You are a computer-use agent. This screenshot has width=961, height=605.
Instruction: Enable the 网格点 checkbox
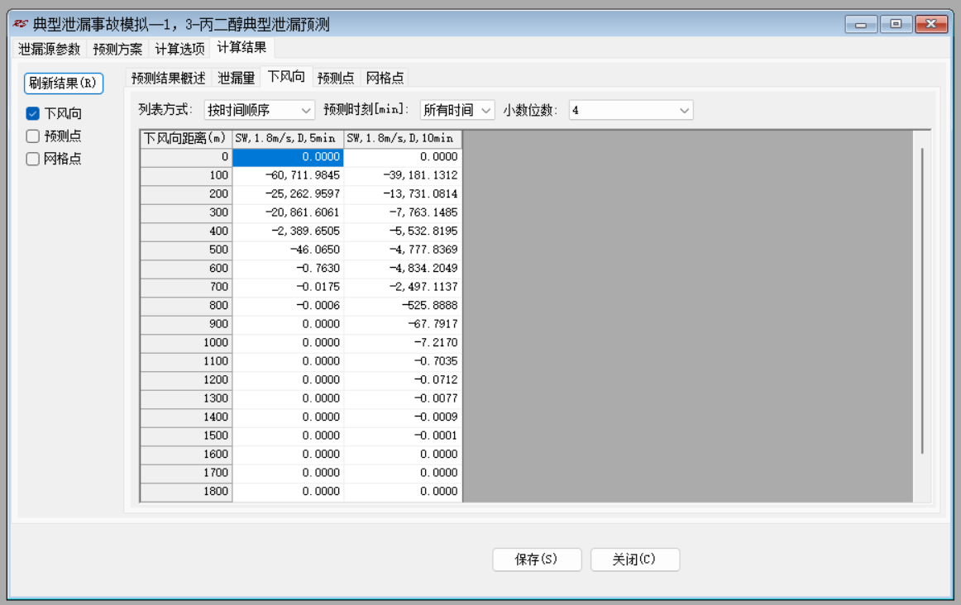(x=33, y=160)
